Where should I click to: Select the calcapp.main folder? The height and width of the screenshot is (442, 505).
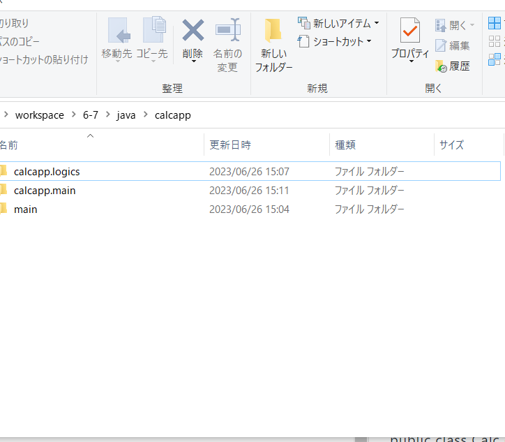pos(45,190)
